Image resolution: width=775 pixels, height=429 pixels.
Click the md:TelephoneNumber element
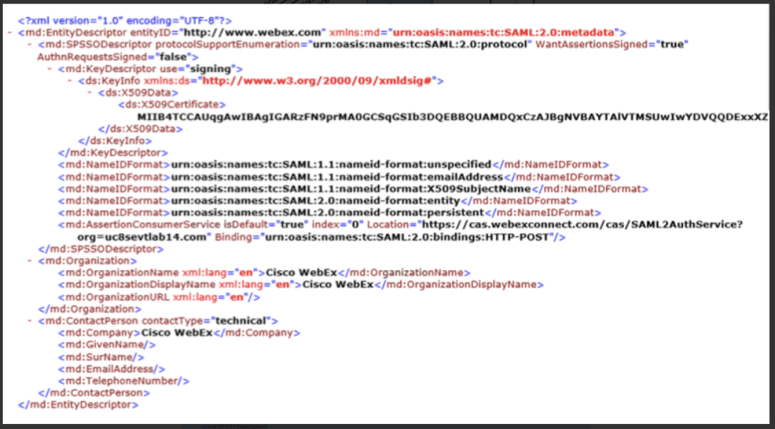(124, 381)
